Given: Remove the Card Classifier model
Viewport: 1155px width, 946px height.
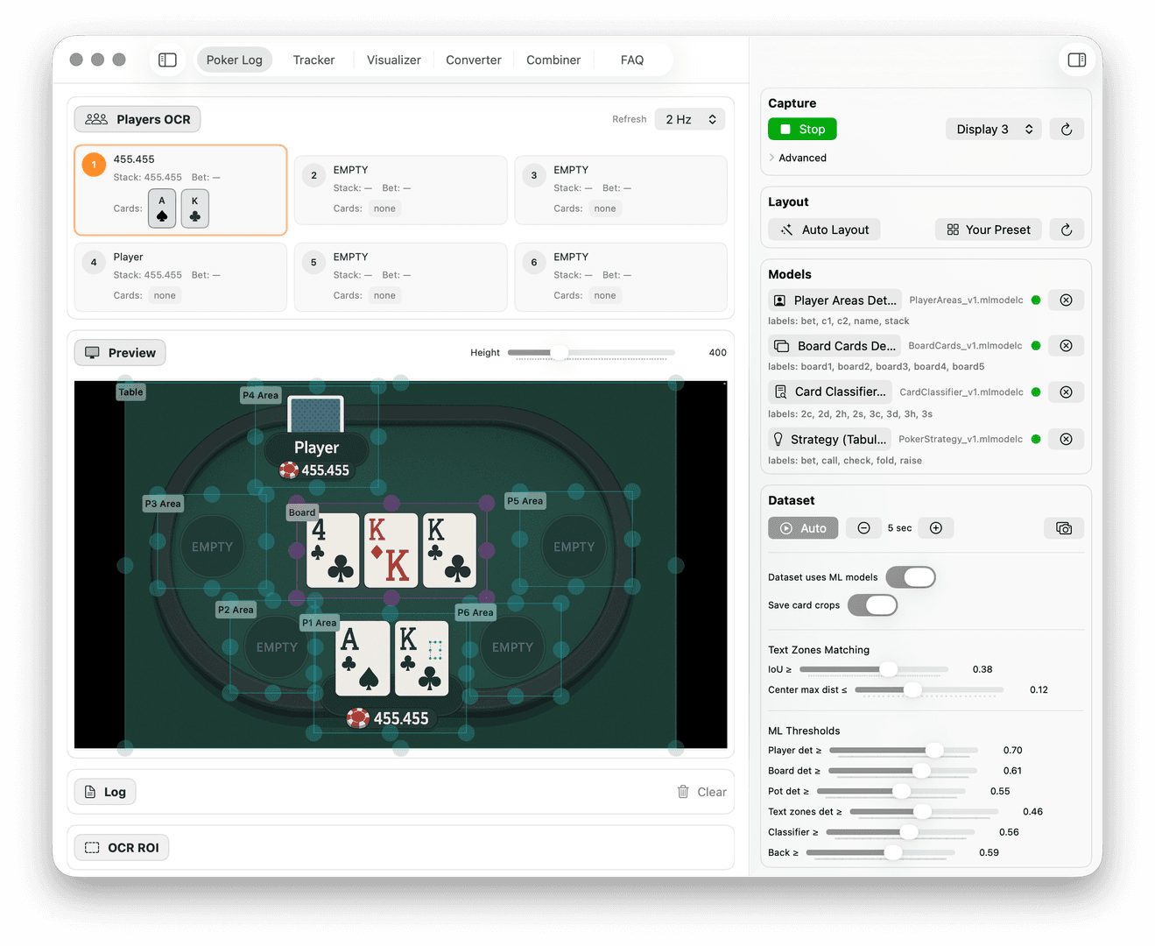Looking at the screenshot, I should pos(1066,392).
